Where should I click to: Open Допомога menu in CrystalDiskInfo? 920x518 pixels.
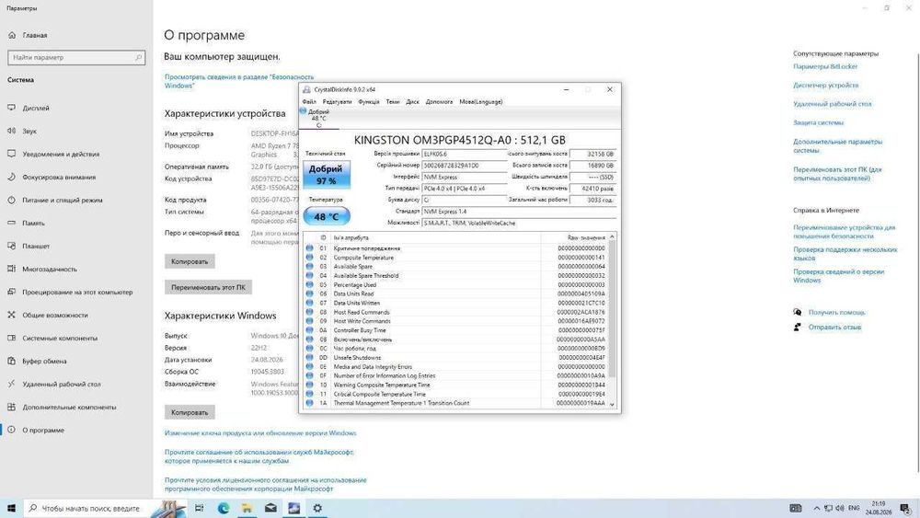point(439,101)
